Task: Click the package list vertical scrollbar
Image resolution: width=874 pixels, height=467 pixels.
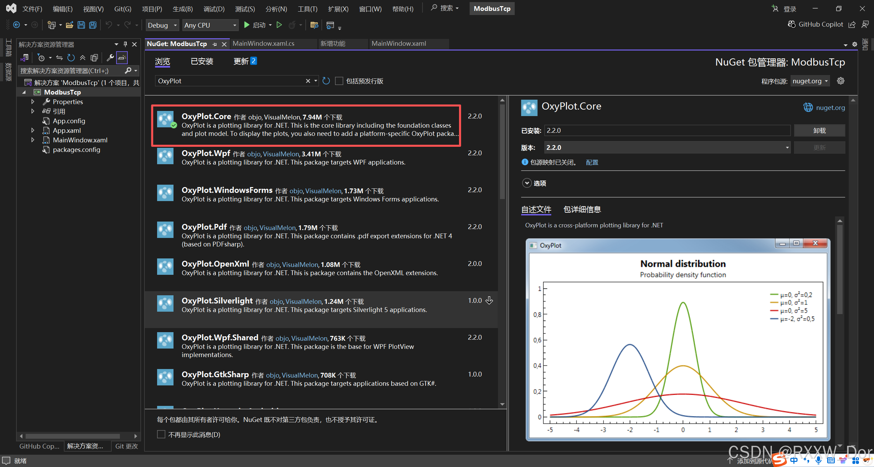Action: [502, 152]
